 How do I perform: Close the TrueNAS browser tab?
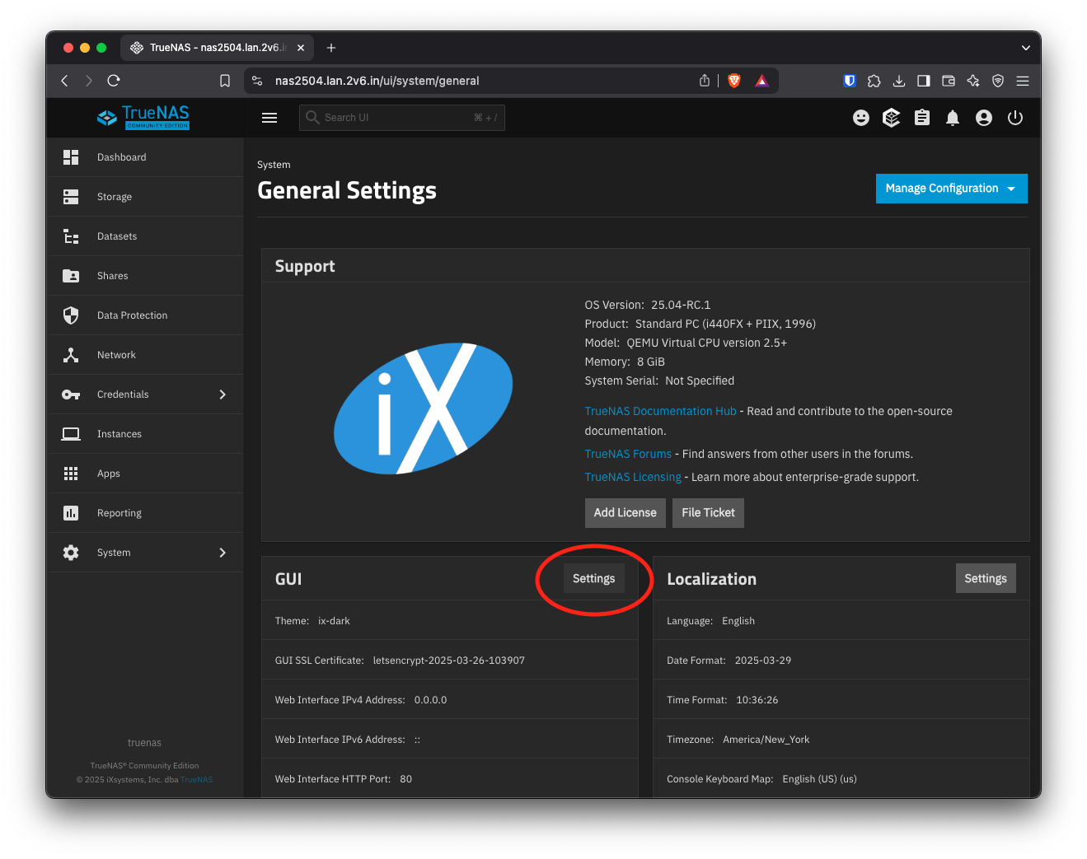coord(301,48)
